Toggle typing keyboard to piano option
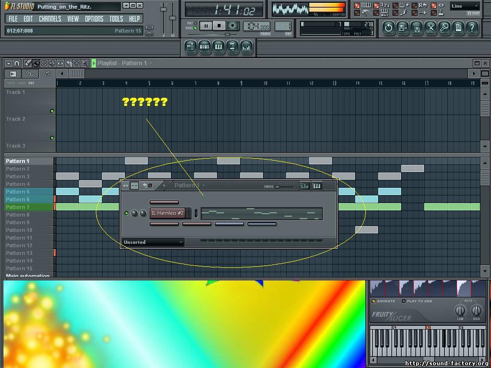491x368 pixels. [357, 6]
